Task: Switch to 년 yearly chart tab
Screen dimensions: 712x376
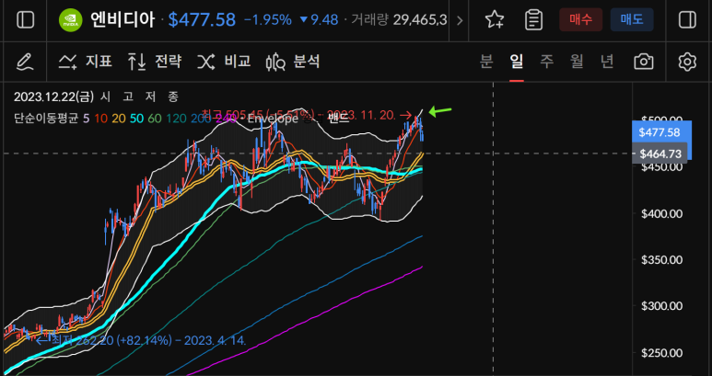Action: tap(607, 62)
